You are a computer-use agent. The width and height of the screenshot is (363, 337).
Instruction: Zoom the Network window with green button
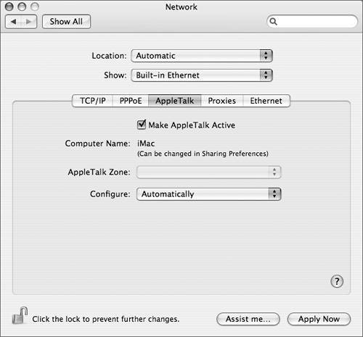[35, 7]
